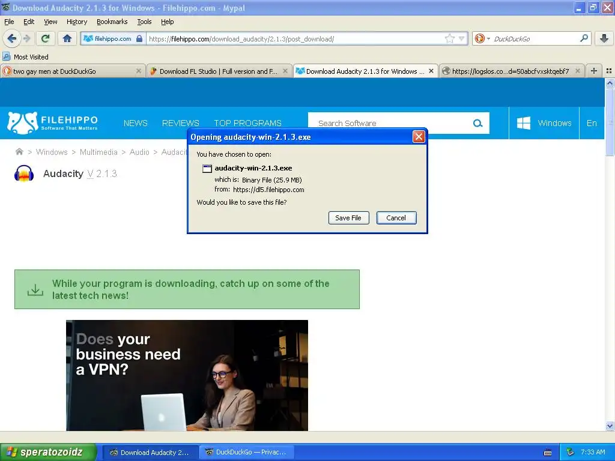Close the Audacity download tab
This screenshot has height=461, width=615.
[x=431, y=71]
